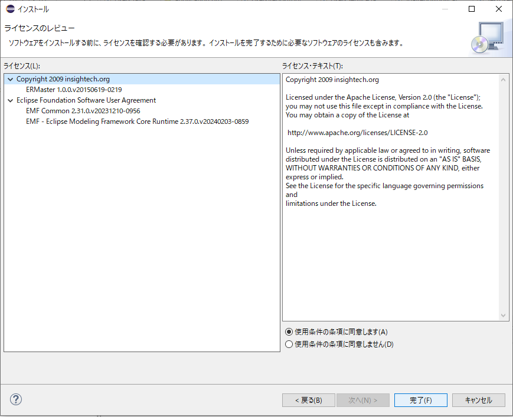The height and width of the screenshot is (417, 513).
Task: Collapse the Copyright 2009 insightech.org entry
Action: click(10, 78)
